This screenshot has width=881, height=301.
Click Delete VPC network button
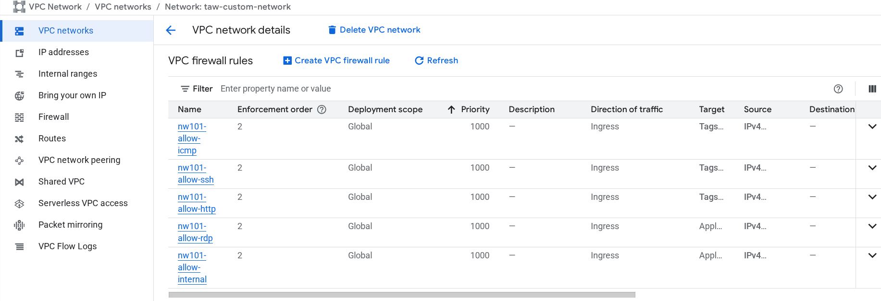click(x=374, y=30)
